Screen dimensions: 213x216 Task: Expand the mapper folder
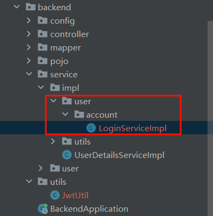coord(29,47)
